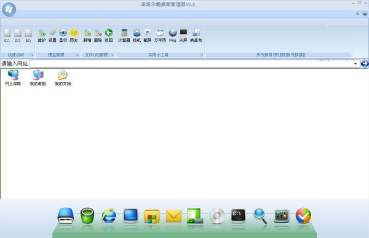Expand the URL address dropdown arrow

pyautogui.click(x=355, y=64)
